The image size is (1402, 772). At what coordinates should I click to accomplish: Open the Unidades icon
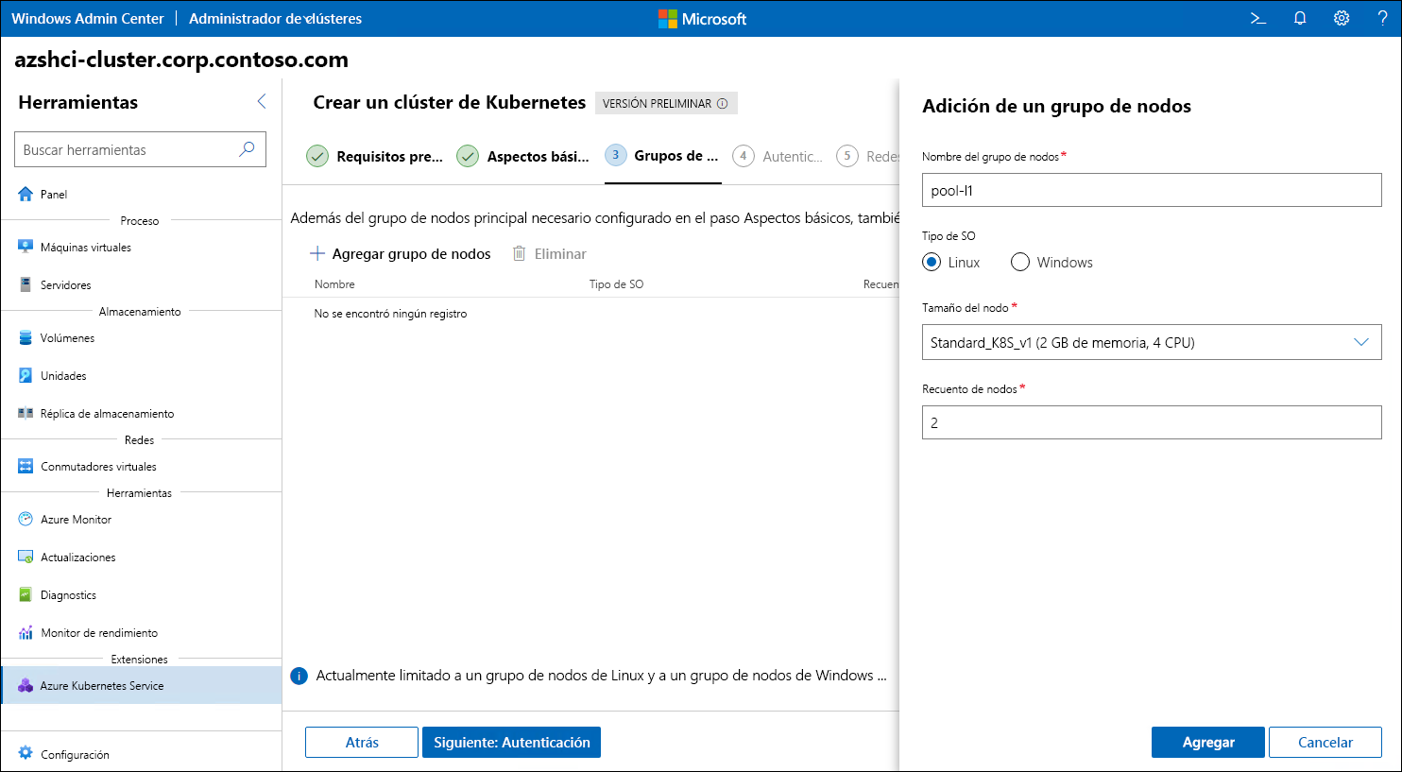(26, 375)
